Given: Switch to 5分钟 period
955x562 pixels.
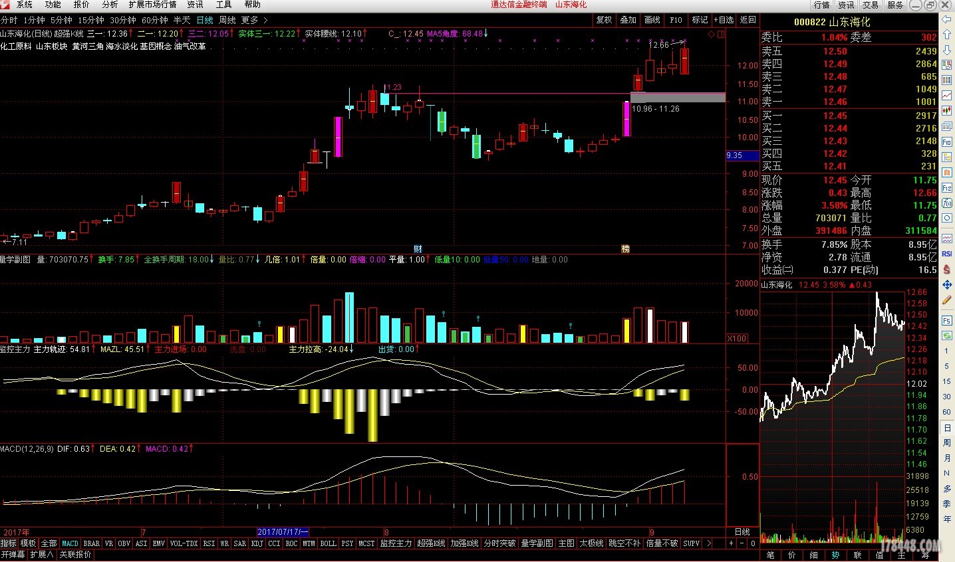Looking at the screenshot, I should 61,20.
